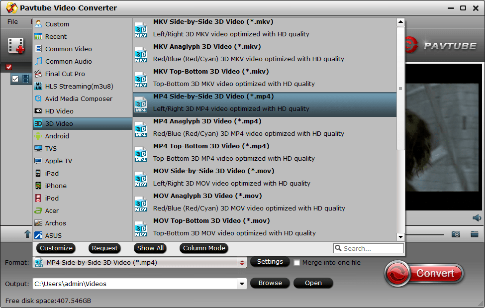Open the format Settings button

(270, 262)
